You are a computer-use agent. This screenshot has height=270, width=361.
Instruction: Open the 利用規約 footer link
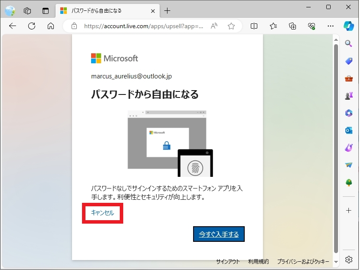pos(258,261)
